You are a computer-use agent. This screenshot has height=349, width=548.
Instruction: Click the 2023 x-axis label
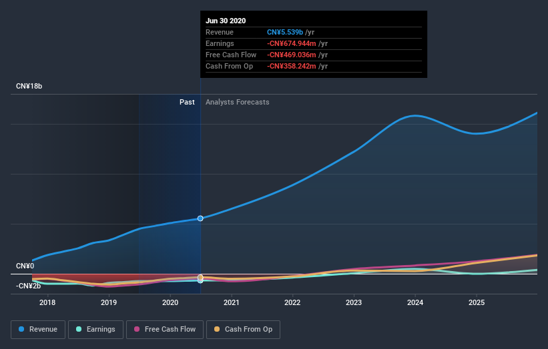pyautogui.click(x=354, y=302)
